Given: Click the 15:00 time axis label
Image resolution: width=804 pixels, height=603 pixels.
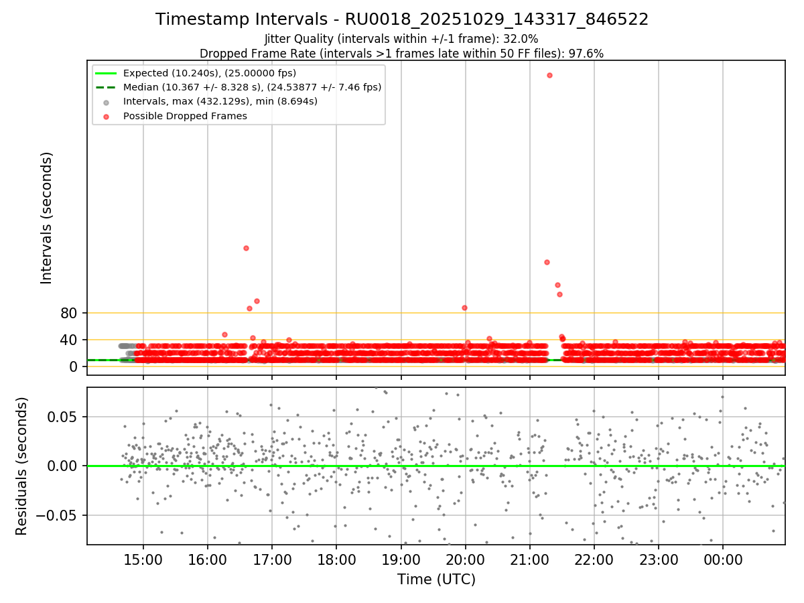Looking at the screenshot, I should click(x=143, y=559).
